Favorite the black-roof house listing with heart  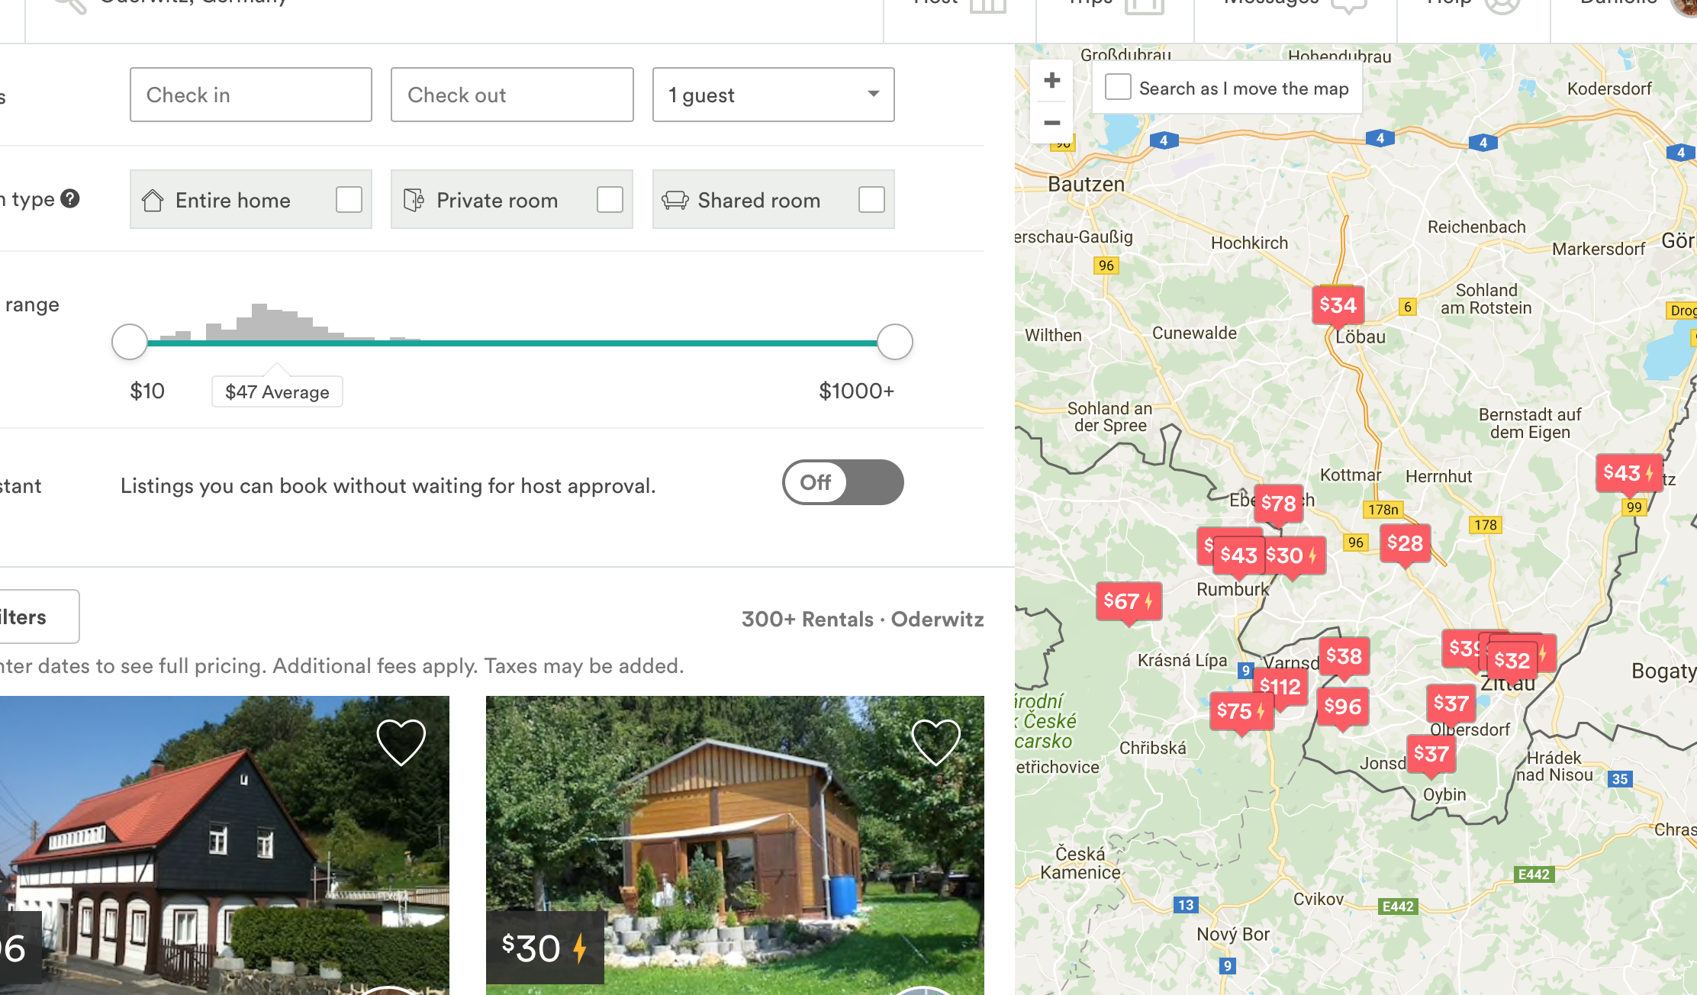pyautogui.click(x=401, y=742)
